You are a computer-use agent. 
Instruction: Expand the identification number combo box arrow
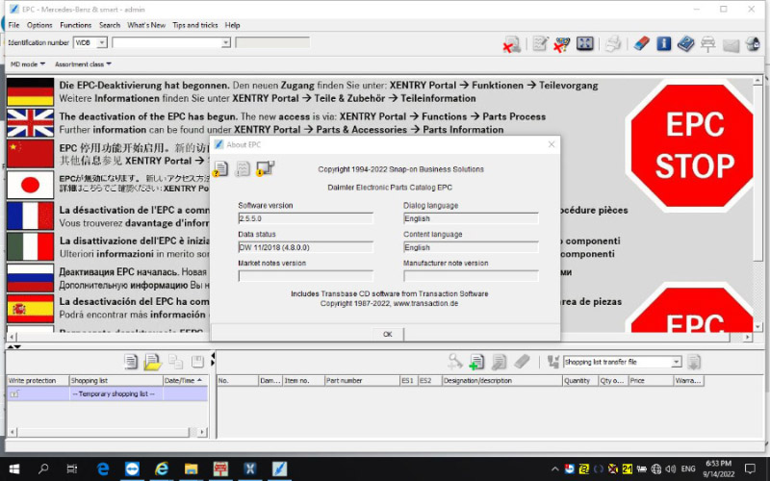click(x=225, y=42)
